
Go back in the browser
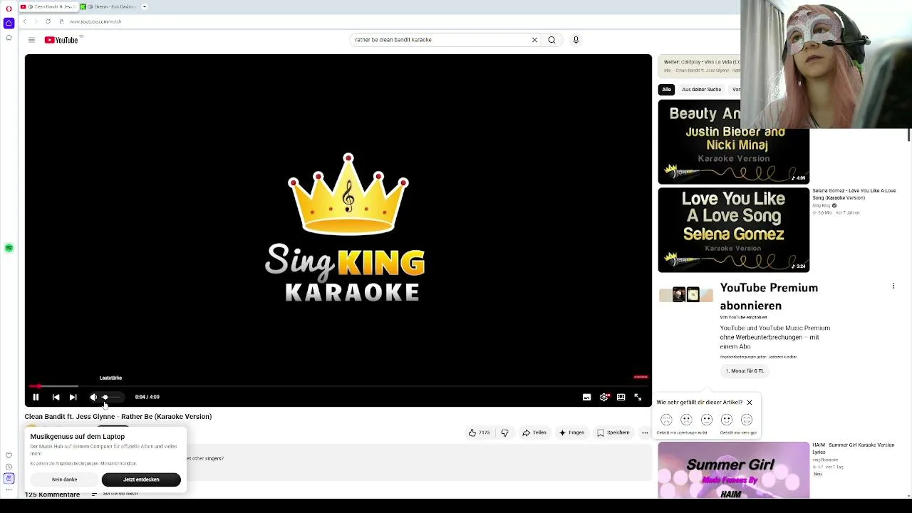[x=24, y=21]
